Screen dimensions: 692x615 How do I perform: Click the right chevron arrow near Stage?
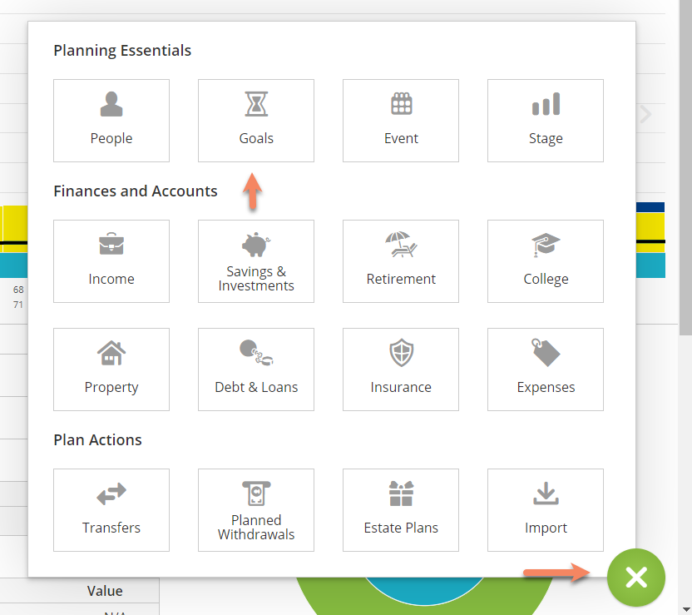tap(645, 115)
